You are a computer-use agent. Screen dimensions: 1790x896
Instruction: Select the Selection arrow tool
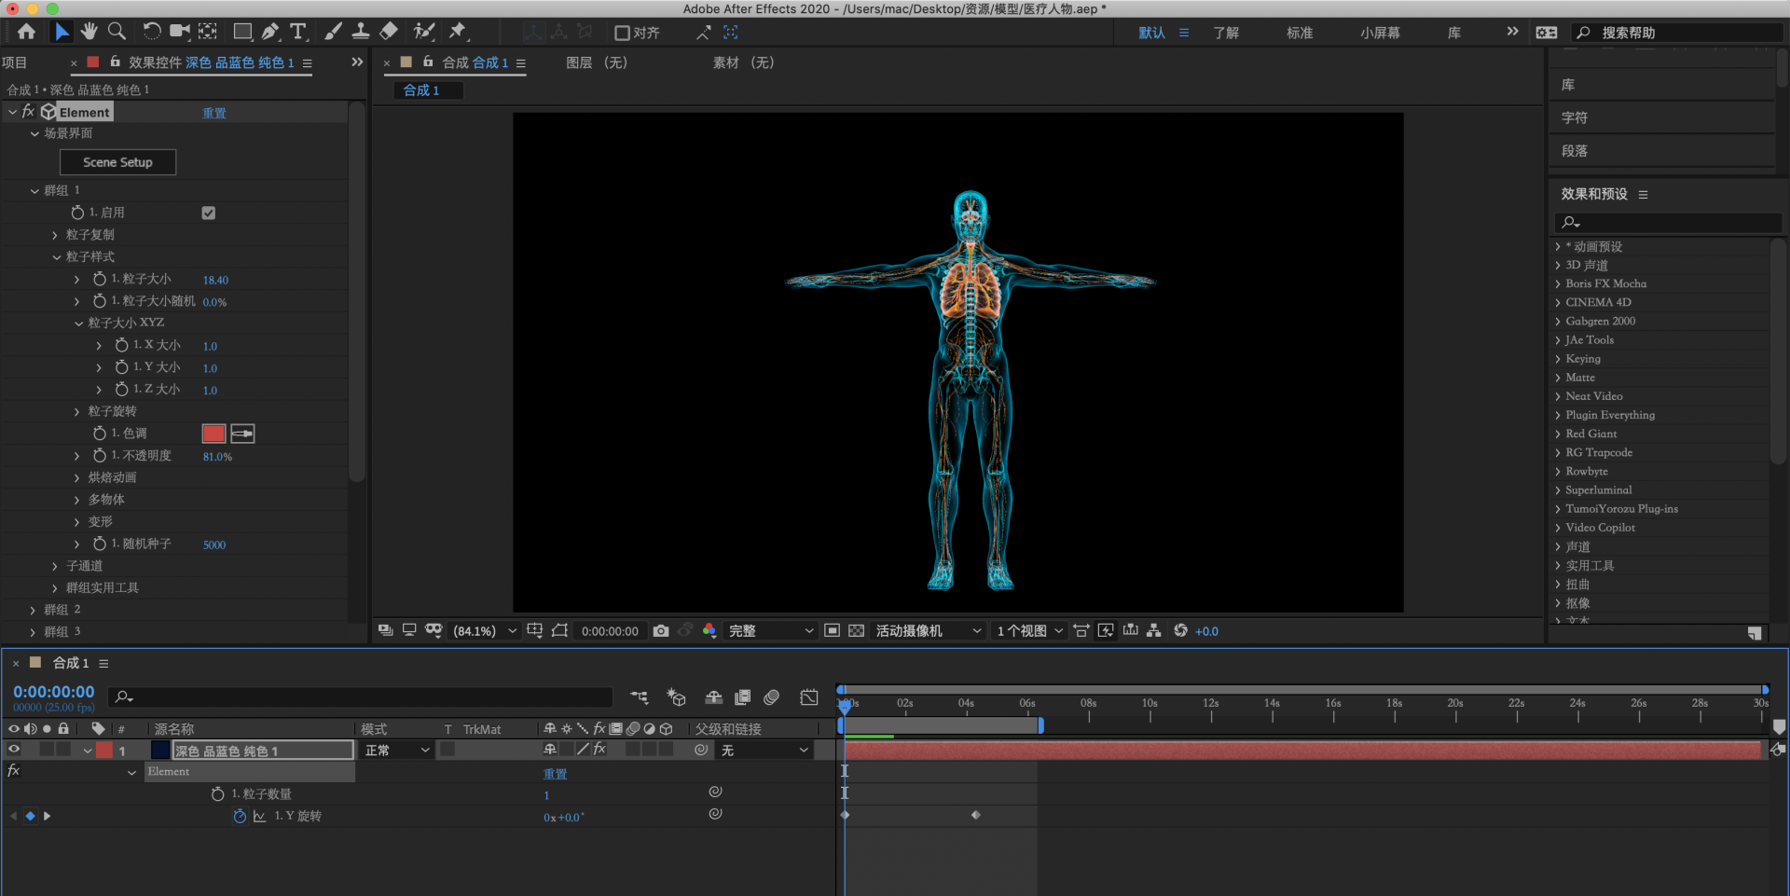click(62, 32)
